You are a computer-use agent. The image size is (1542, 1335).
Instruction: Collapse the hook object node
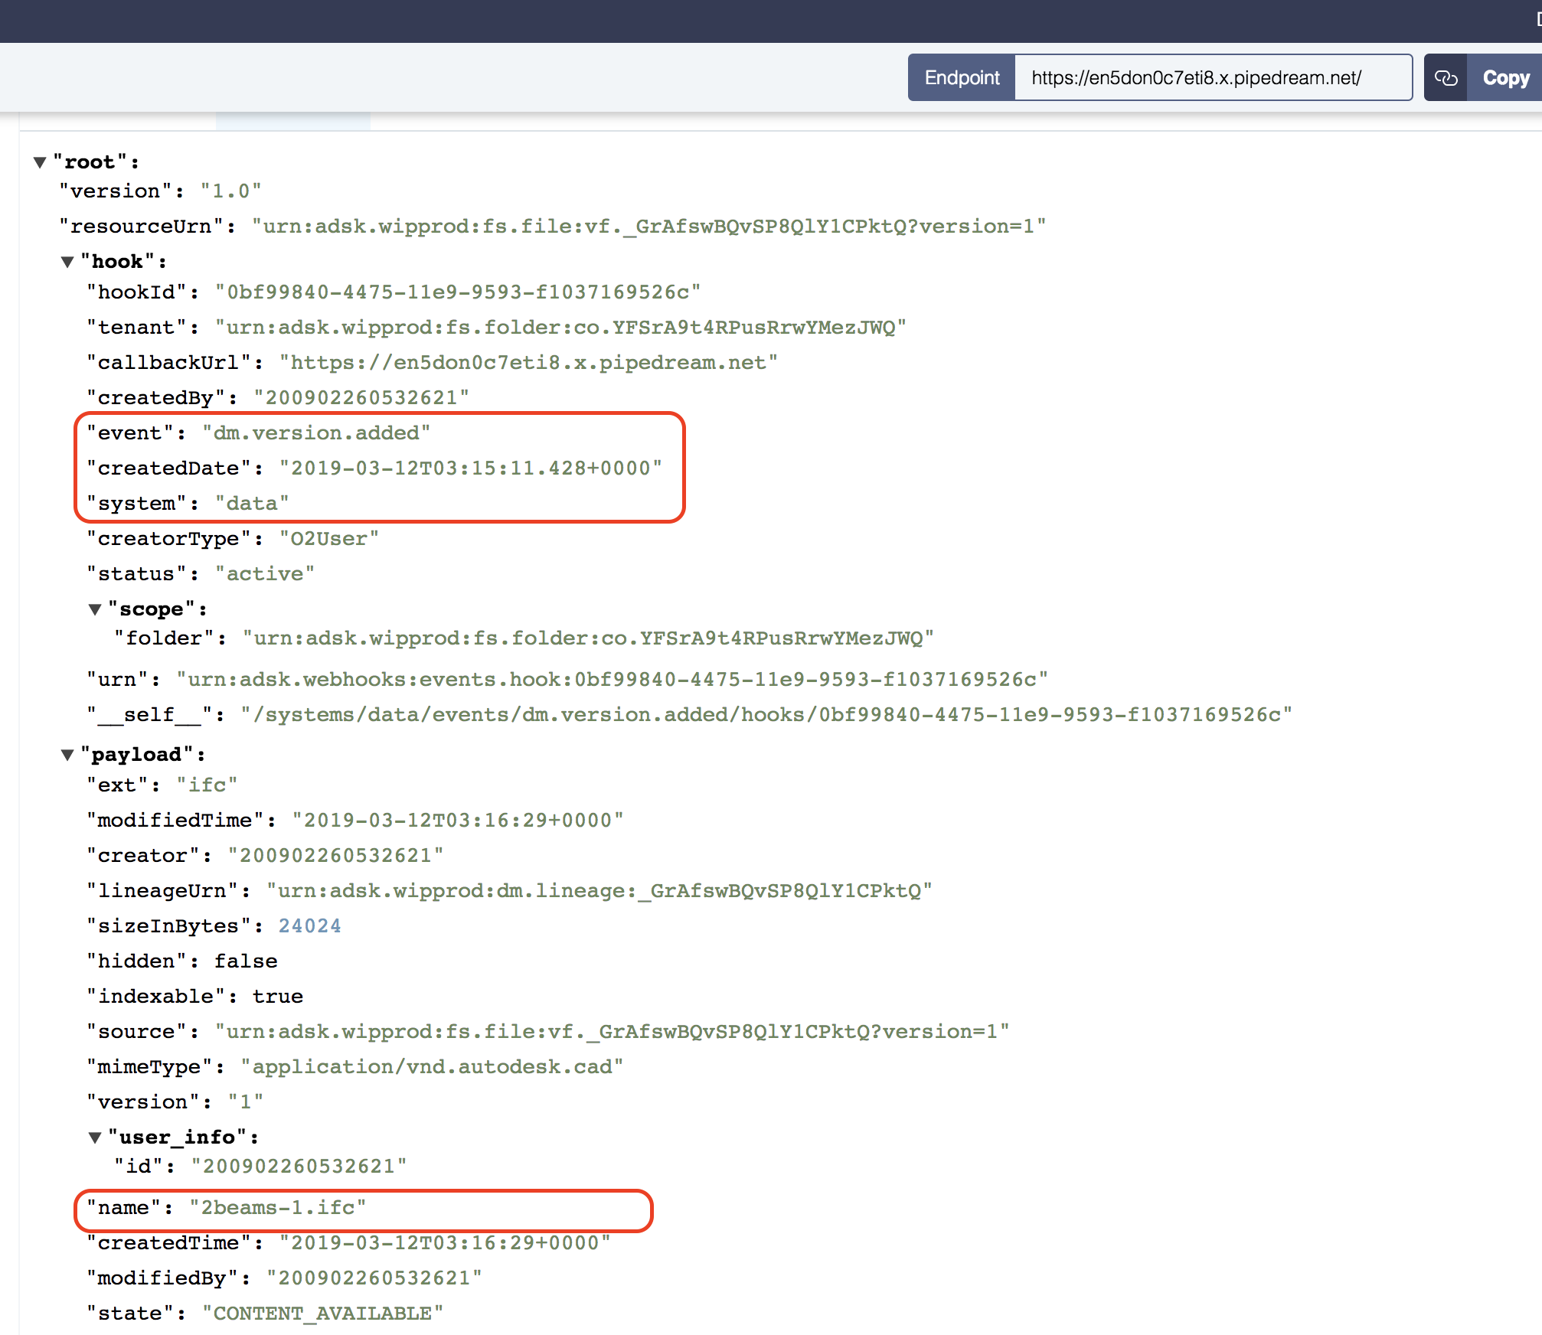tap(67, 261)
